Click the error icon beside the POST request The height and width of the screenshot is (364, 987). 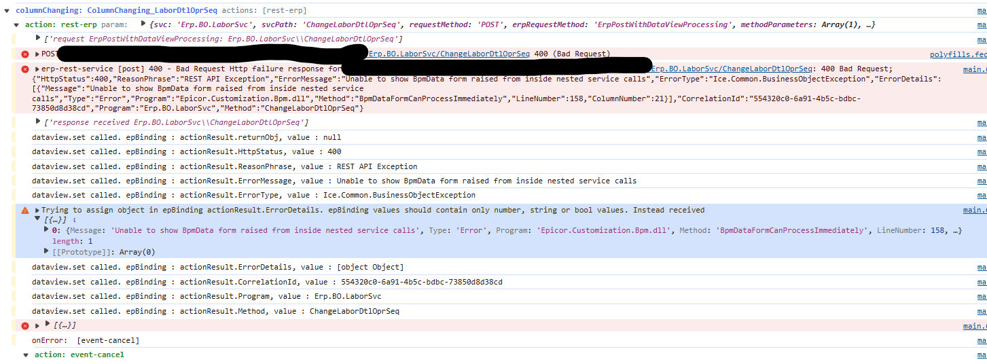[25, 54]
